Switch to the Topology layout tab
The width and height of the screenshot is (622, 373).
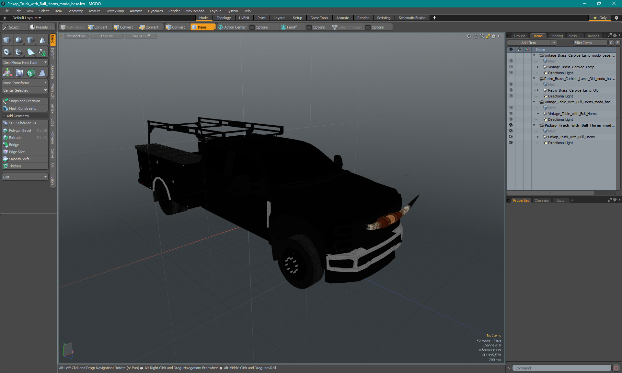(x=224, y=18)
